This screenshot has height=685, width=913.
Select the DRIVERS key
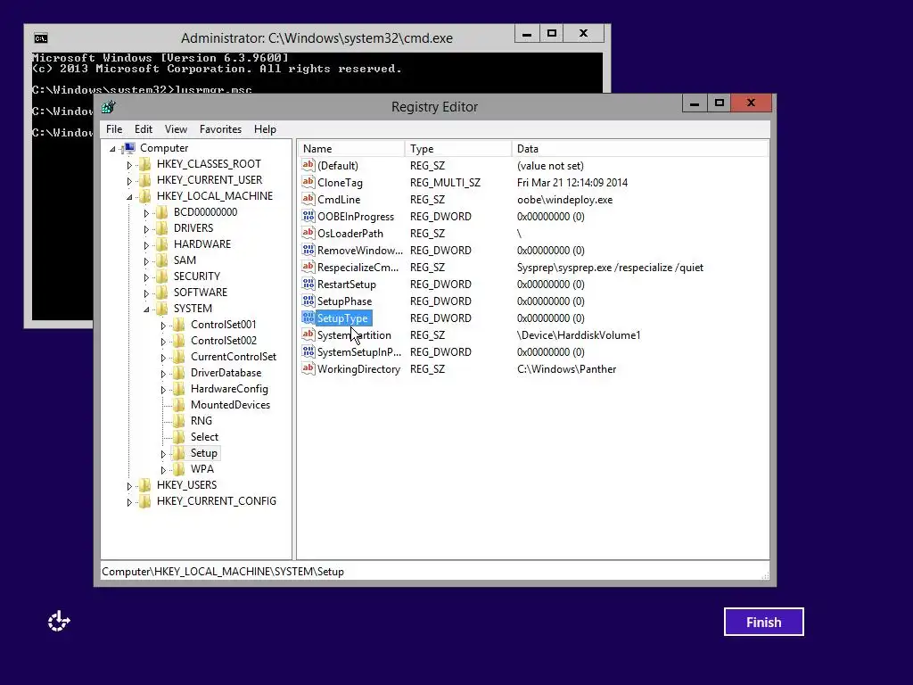193,228
